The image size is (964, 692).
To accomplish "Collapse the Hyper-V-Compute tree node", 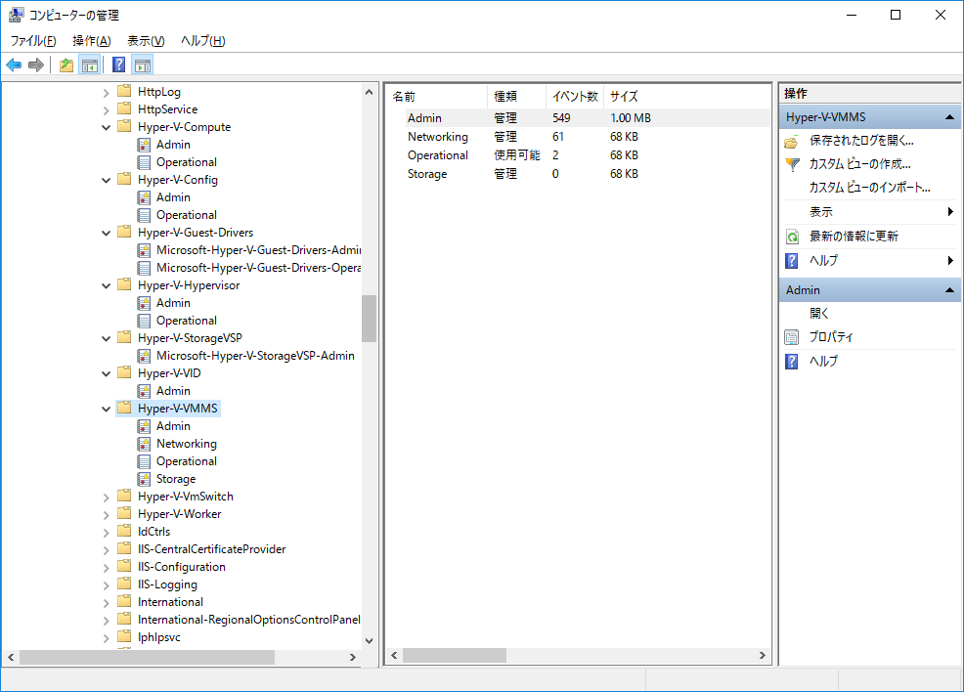I will coord(106,127).
